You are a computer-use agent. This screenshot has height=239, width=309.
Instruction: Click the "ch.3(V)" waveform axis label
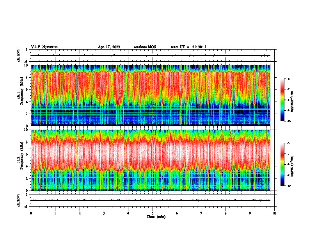[19, 200]
